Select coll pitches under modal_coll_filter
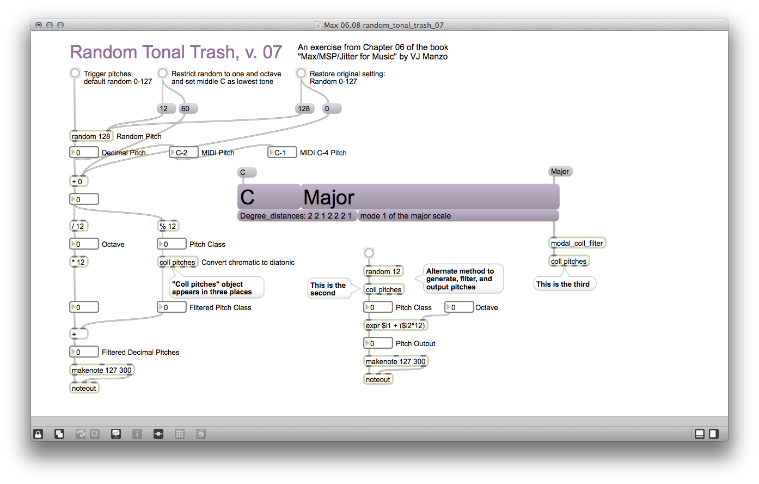759x484 pixels. click(x=569, y=261)
